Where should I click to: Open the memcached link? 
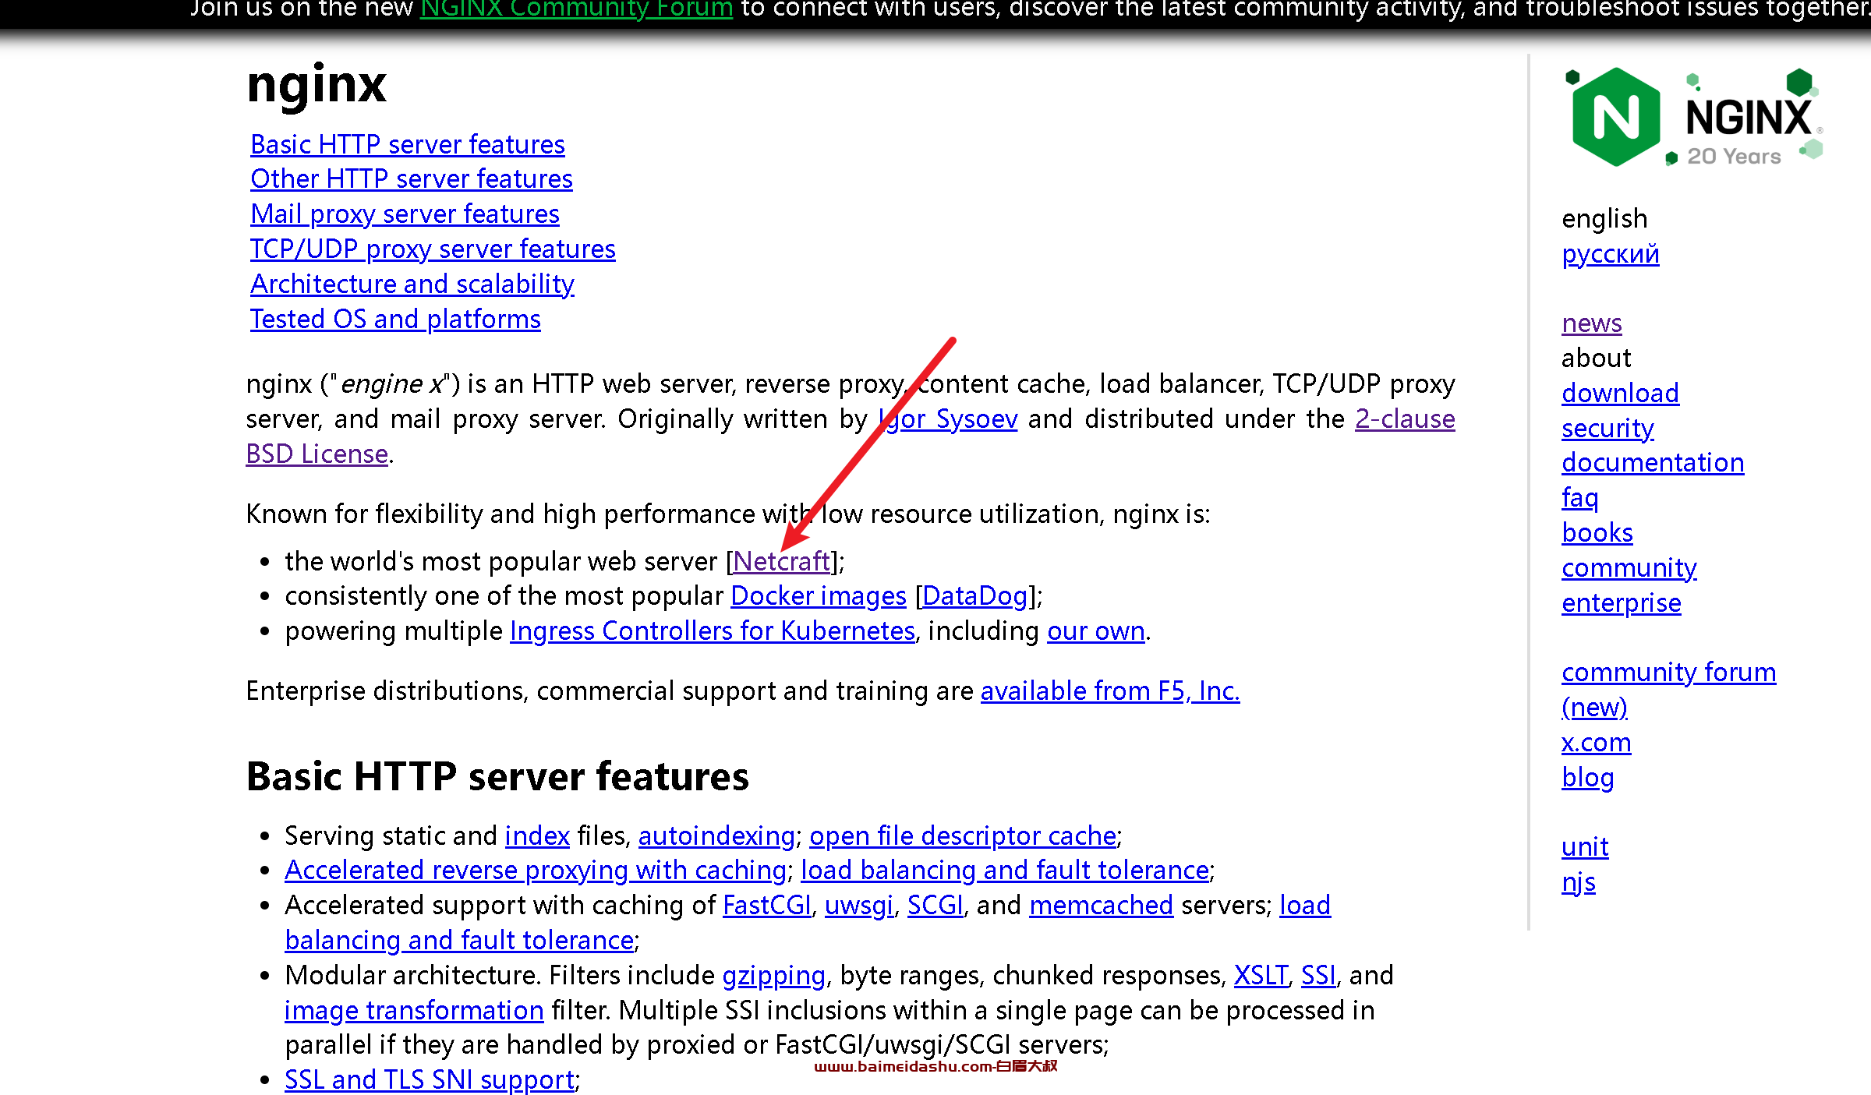(x=1101, y=906)
